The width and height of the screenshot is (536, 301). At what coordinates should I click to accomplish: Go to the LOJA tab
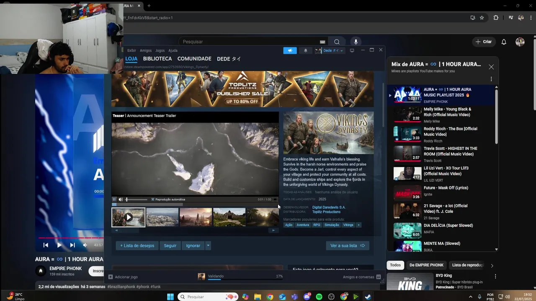click(x=131, y=59)
